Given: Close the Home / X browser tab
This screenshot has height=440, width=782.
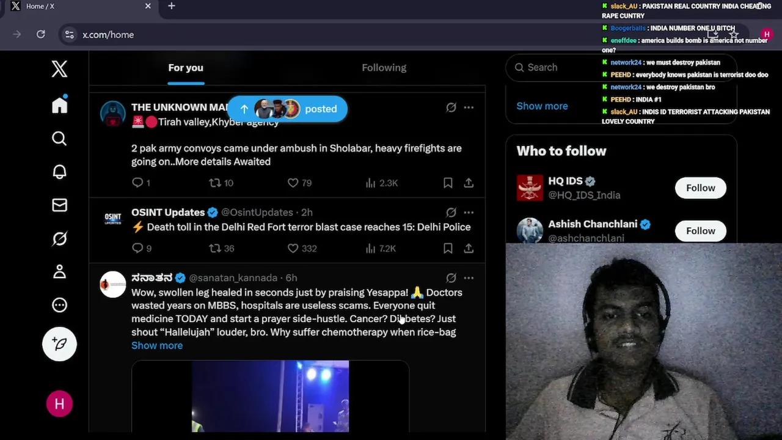Looking at the screenshot, I should click(x=148, y=6).
